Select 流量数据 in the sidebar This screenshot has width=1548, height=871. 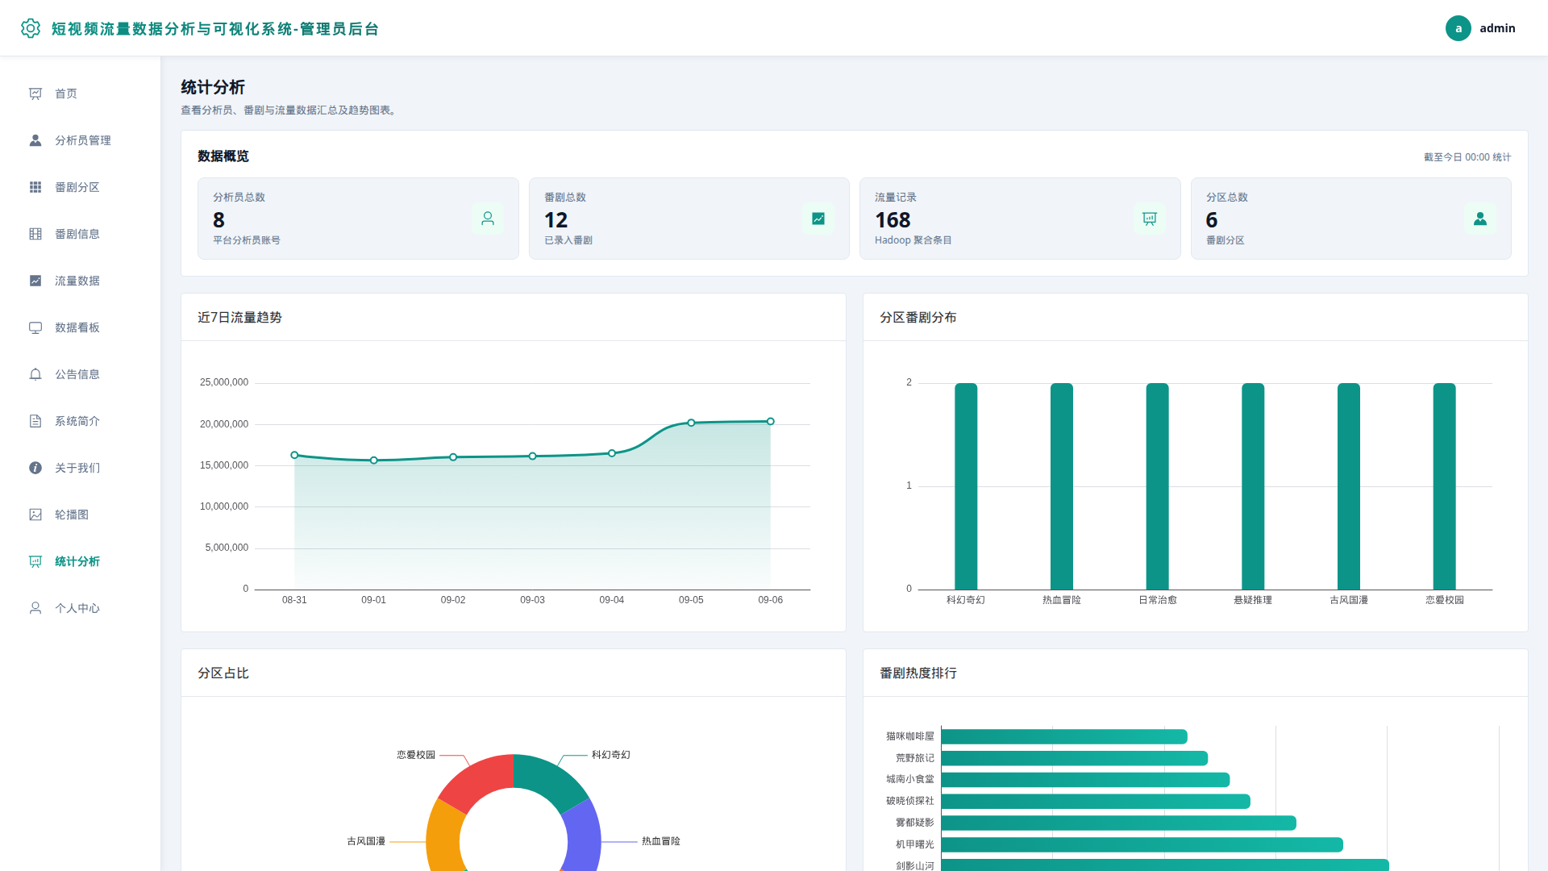(81, 281)
